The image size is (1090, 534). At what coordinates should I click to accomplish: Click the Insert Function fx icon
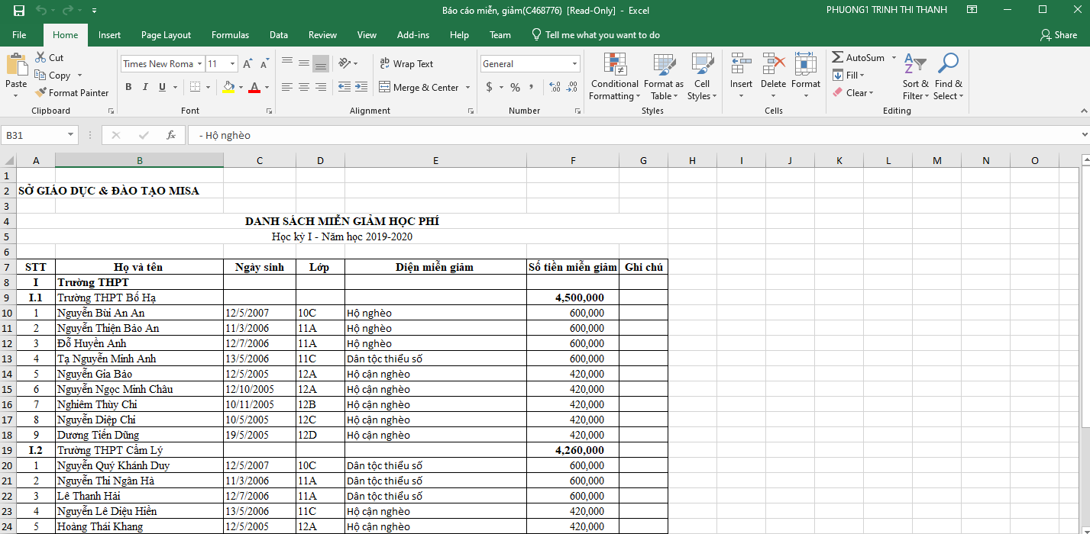tap(171, 135)
